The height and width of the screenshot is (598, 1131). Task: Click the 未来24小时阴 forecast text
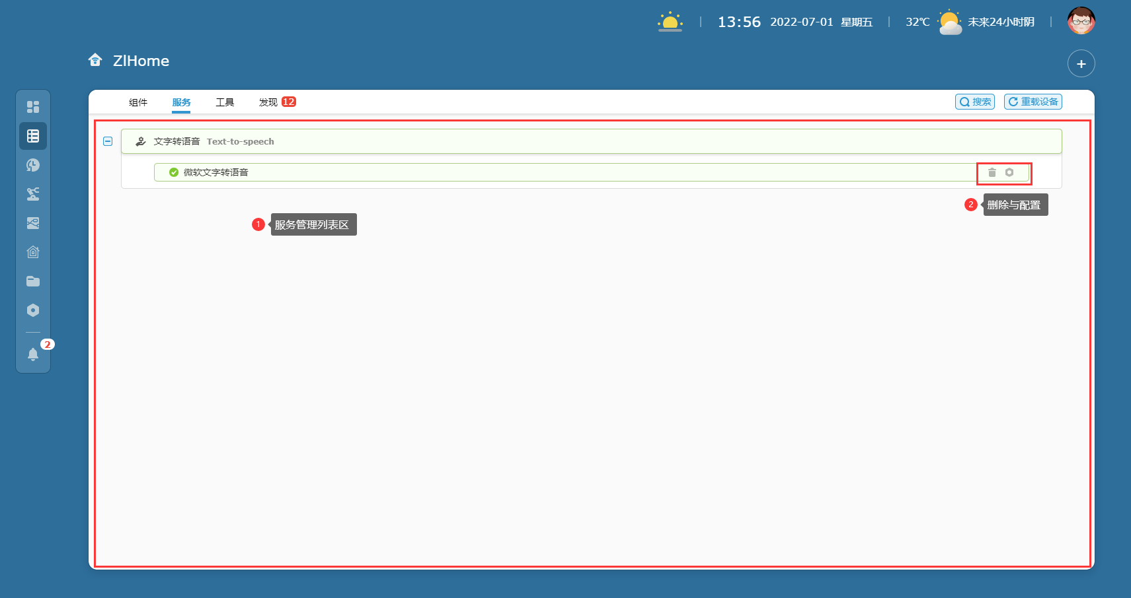1001,22
